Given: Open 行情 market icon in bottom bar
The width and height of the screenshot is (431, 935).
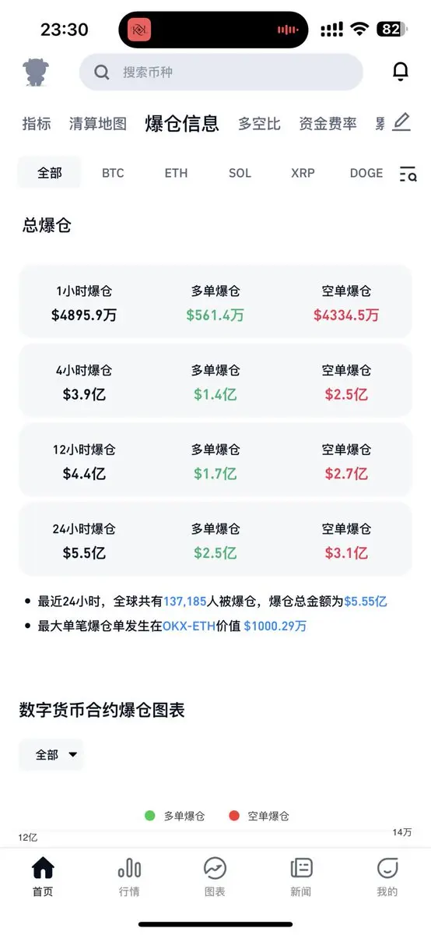Looking at the screenshot, I should click(x=129, y=868).
